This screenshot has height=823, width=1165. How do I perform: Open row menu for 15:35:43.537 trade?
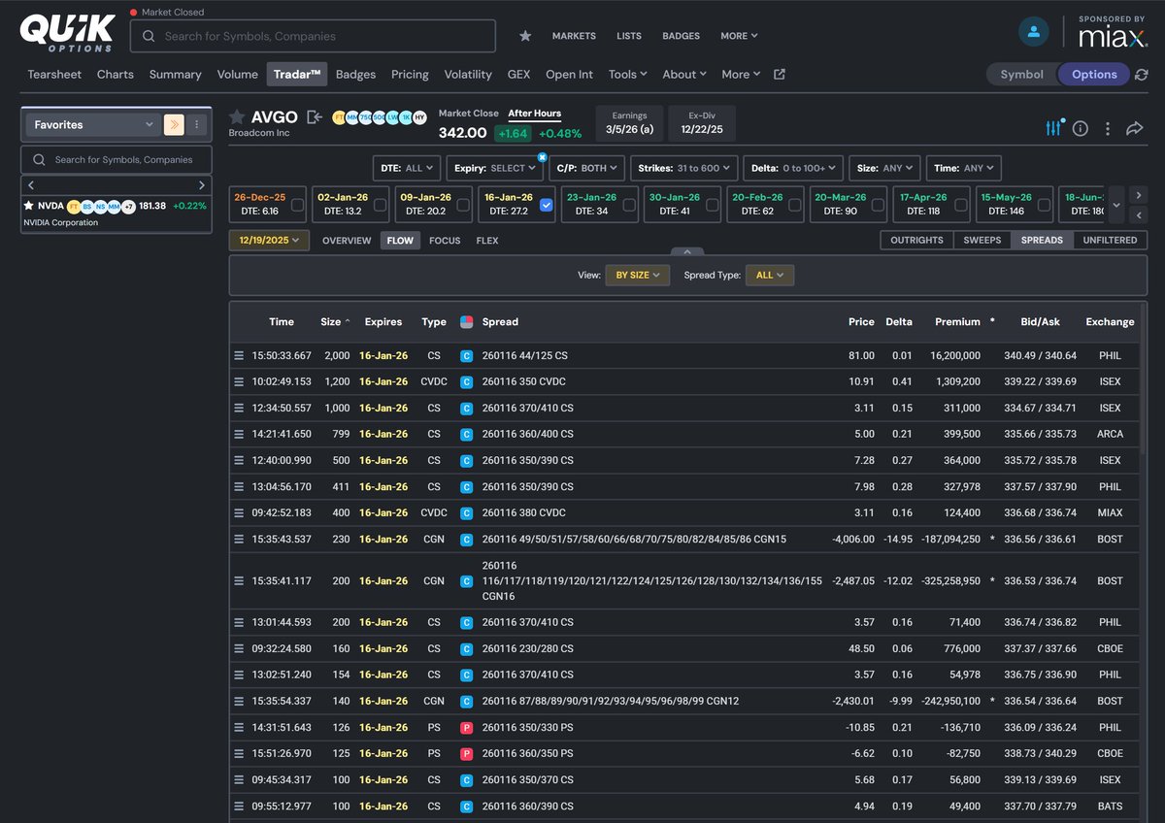click(x=239, y=540)
